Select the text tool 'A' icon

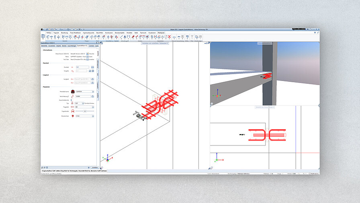pyautogui.click(x=124, y=37)
